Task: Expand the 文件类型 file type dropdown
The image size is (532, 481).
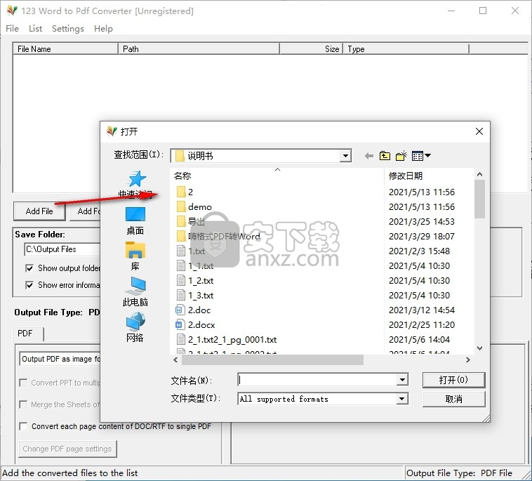Action: (402, 399)
